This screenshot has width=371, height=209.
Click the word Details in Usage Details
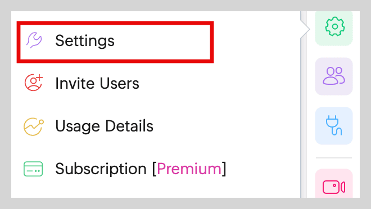click(x=129, y=126)
